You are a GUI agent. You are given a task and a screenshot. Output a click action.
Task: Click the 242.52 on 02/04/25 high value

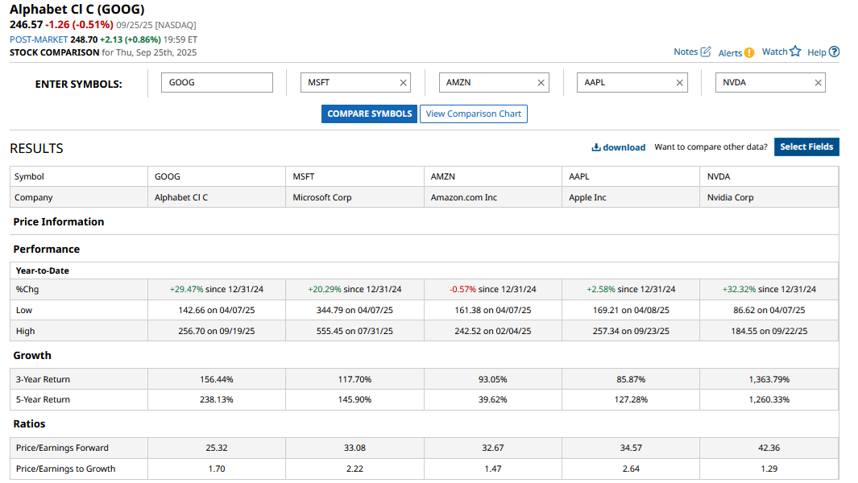pyautogui.click(x=493, y=331)
